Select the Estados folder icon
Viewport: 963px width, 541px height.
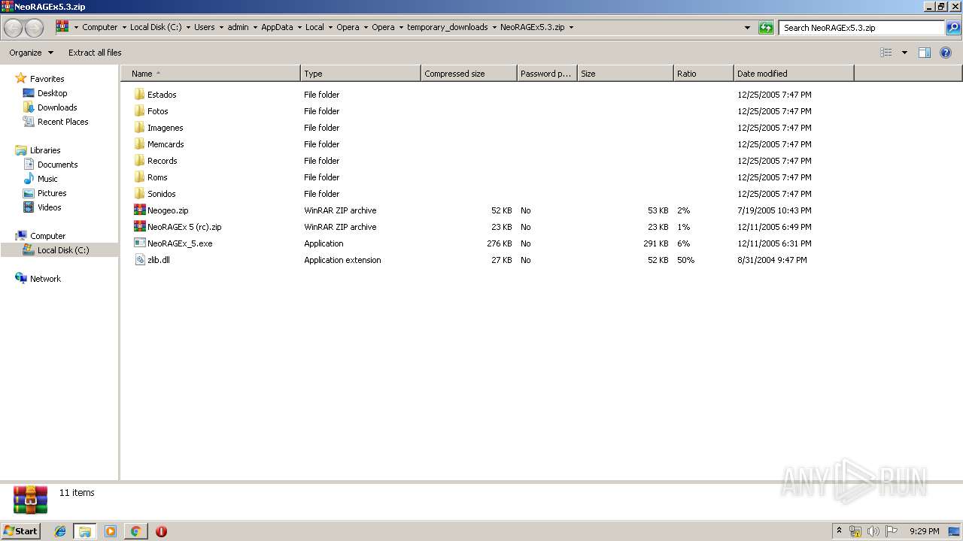click(x=139, y=95)
